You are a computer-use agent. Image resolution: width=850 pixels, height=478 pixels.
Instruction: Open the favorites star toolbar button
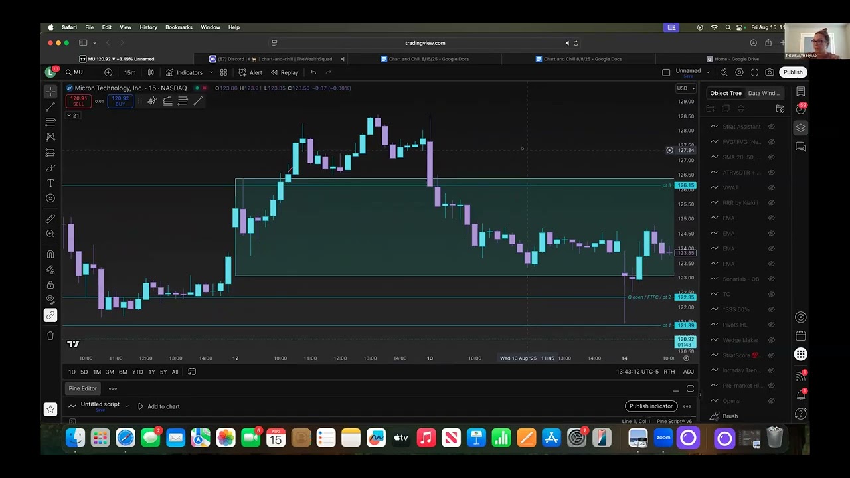[x=50, y=410]
